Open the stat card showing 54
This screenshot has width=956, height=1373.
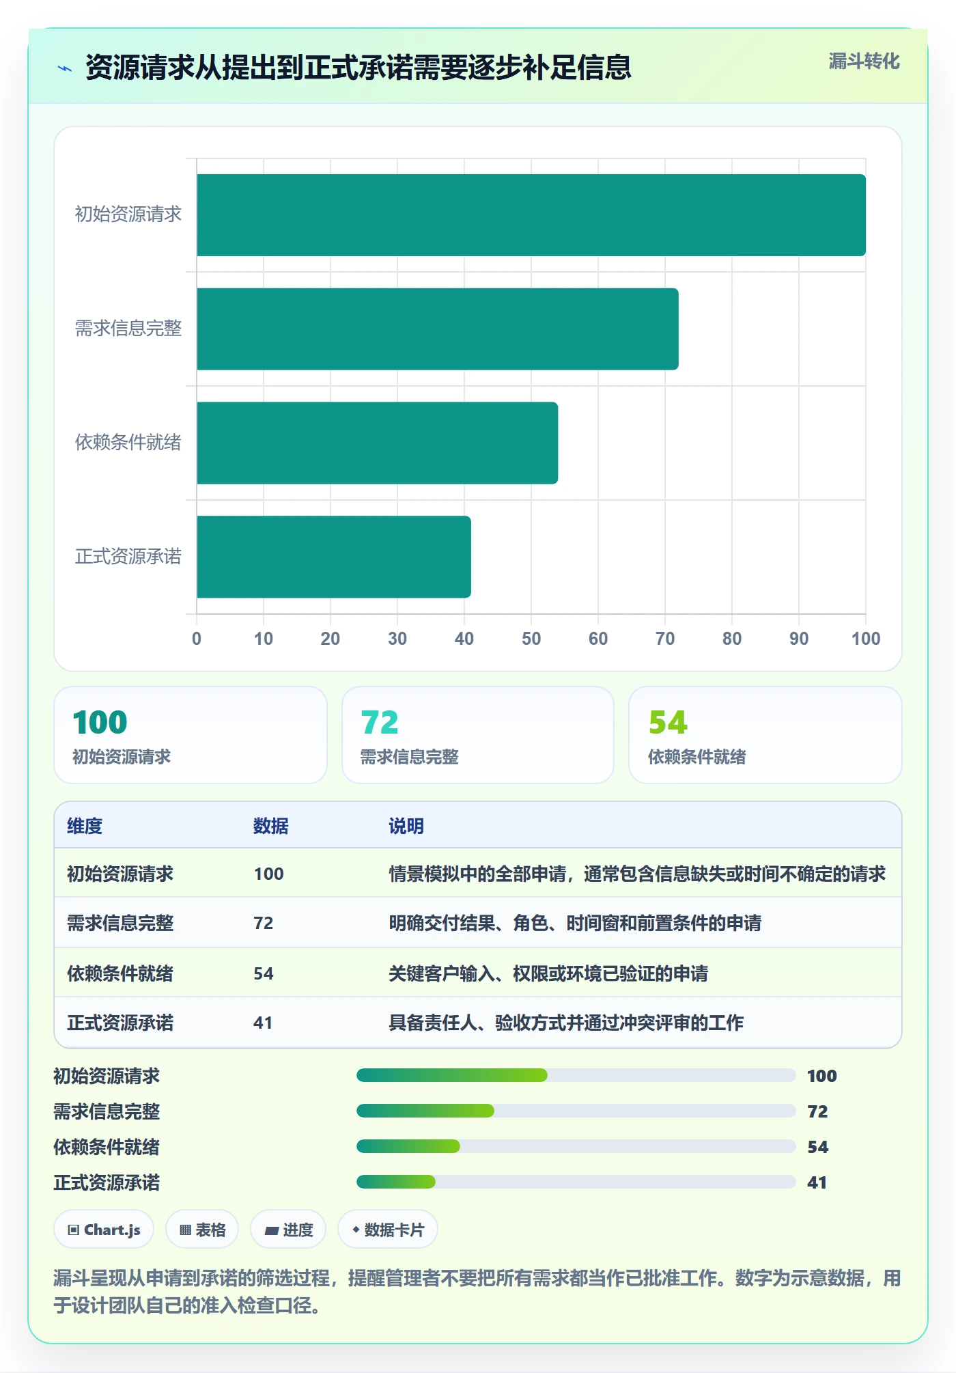point(765,735)
